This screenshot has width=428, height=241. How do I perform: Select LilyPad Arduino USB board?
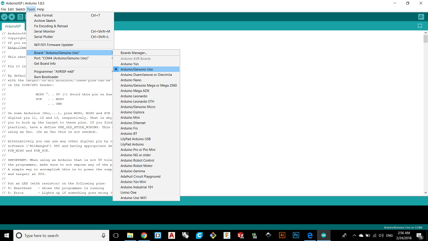[146, 139]
